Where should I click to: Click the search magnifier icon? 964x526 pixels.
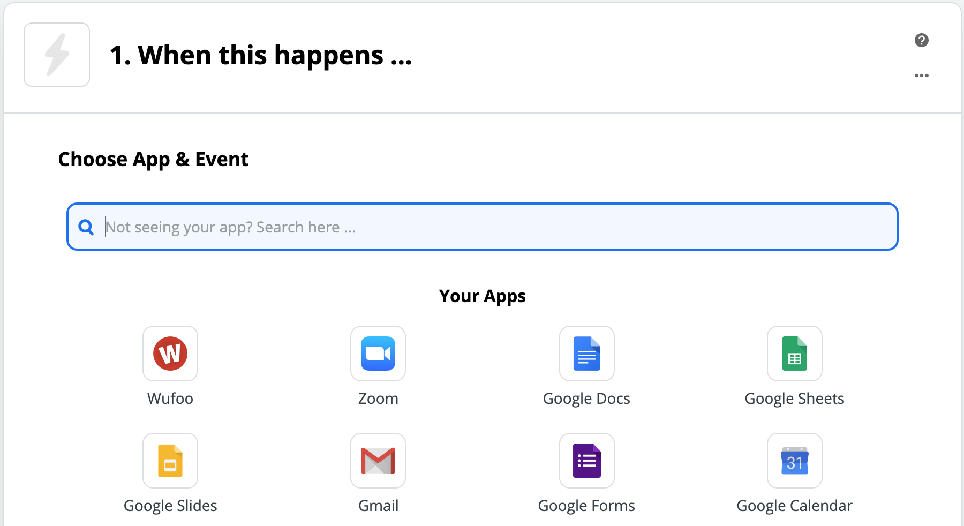tap(86, 227)
